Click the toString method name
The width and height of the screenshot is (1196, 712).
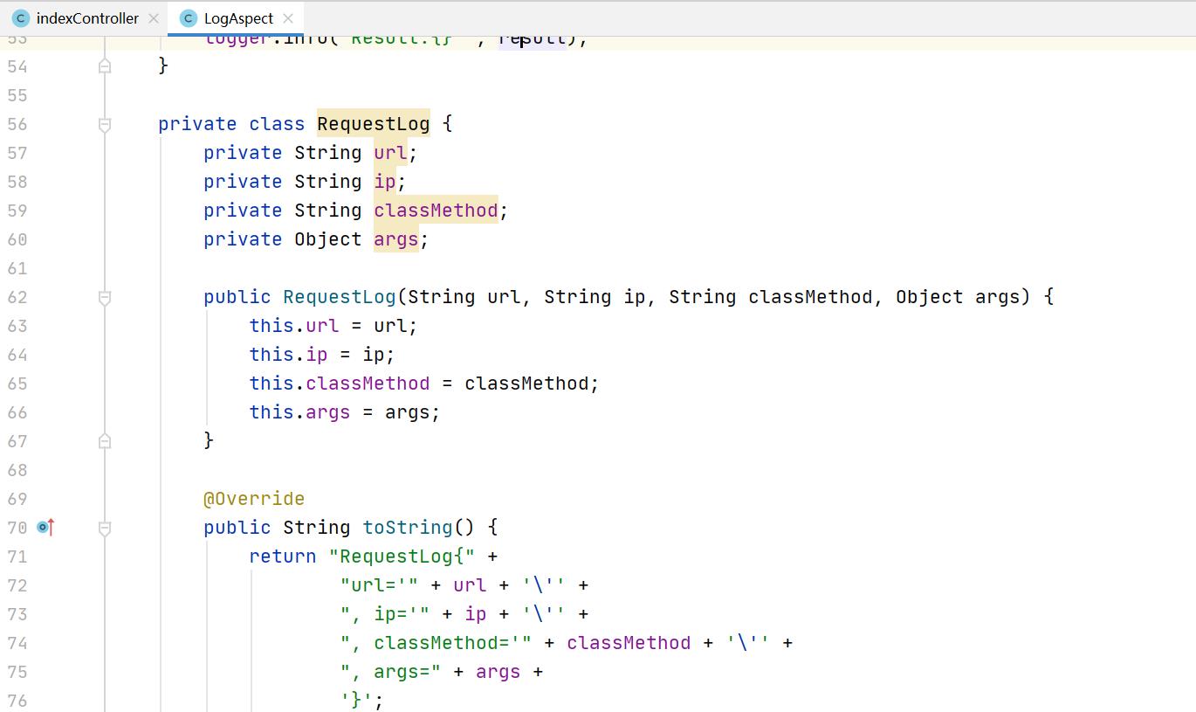(x=408, y=528)
